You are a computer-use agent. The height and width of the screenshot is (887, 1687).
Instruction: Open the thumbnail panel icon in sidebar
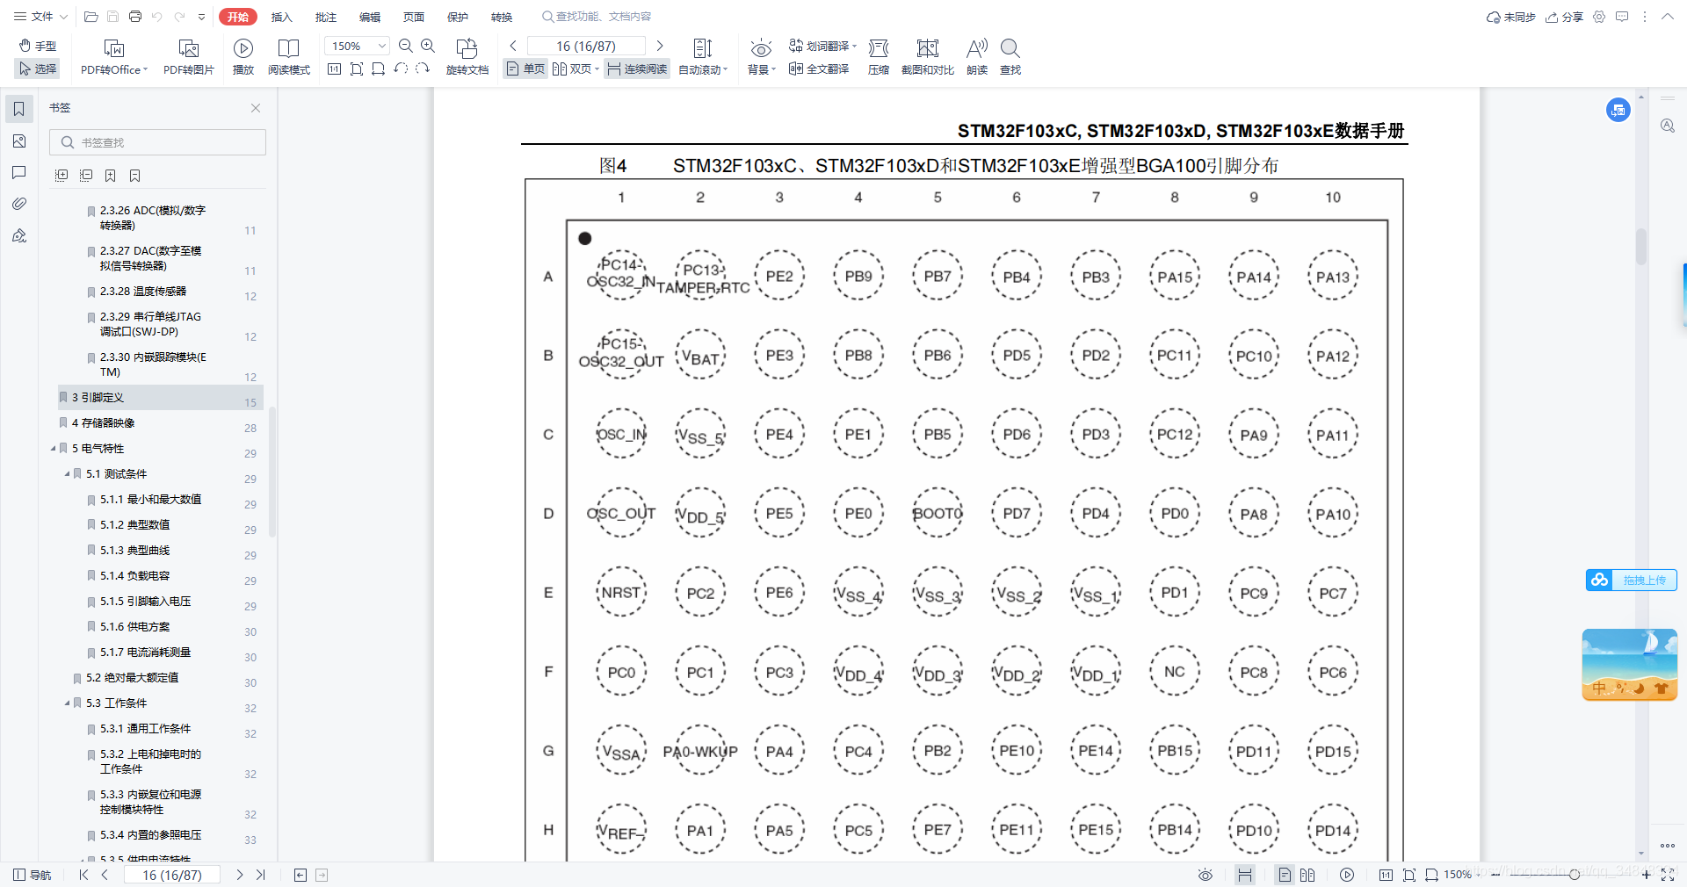[x=18, y=141]
